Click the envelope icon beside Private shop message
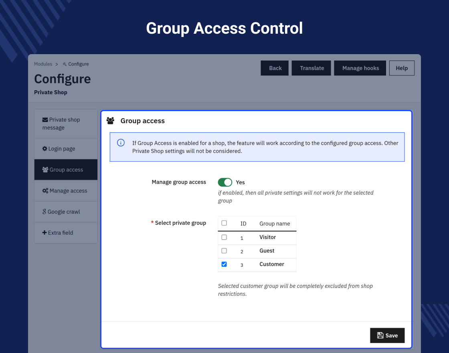The height and width of the screenshot is (353, 449). coord(45,120)
